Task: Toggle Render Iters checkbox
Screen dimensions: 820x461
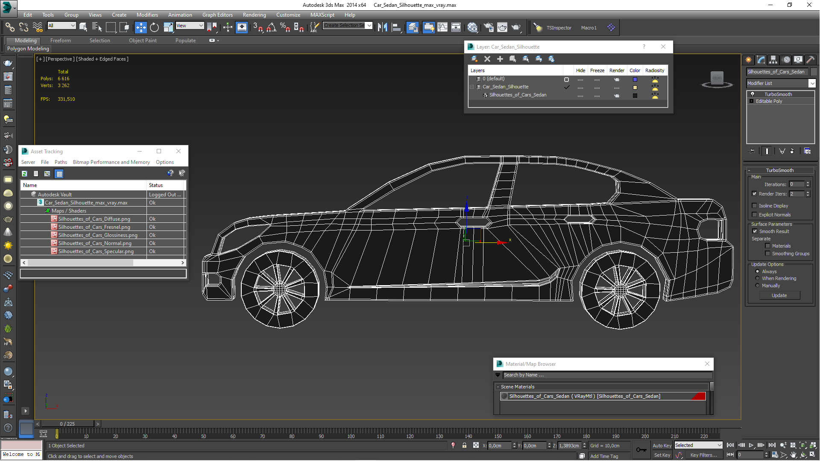Action: pos(755,194)
